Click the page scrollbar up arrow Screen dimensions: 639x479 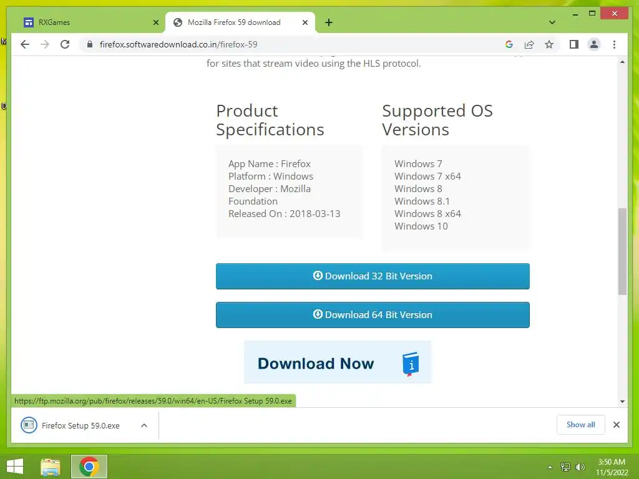pyautogui.click(x=622, y=62)
